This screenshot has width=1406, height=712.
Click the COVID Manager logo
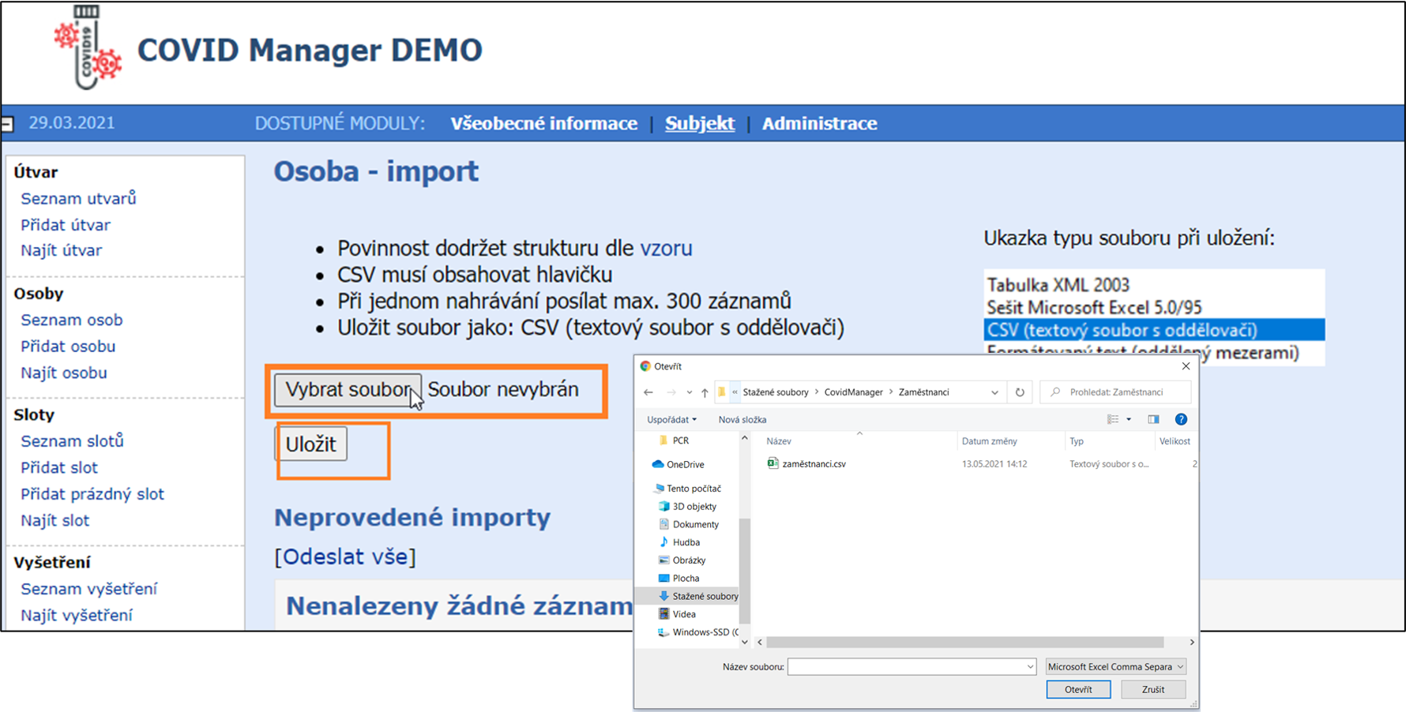tap(88, 49)
